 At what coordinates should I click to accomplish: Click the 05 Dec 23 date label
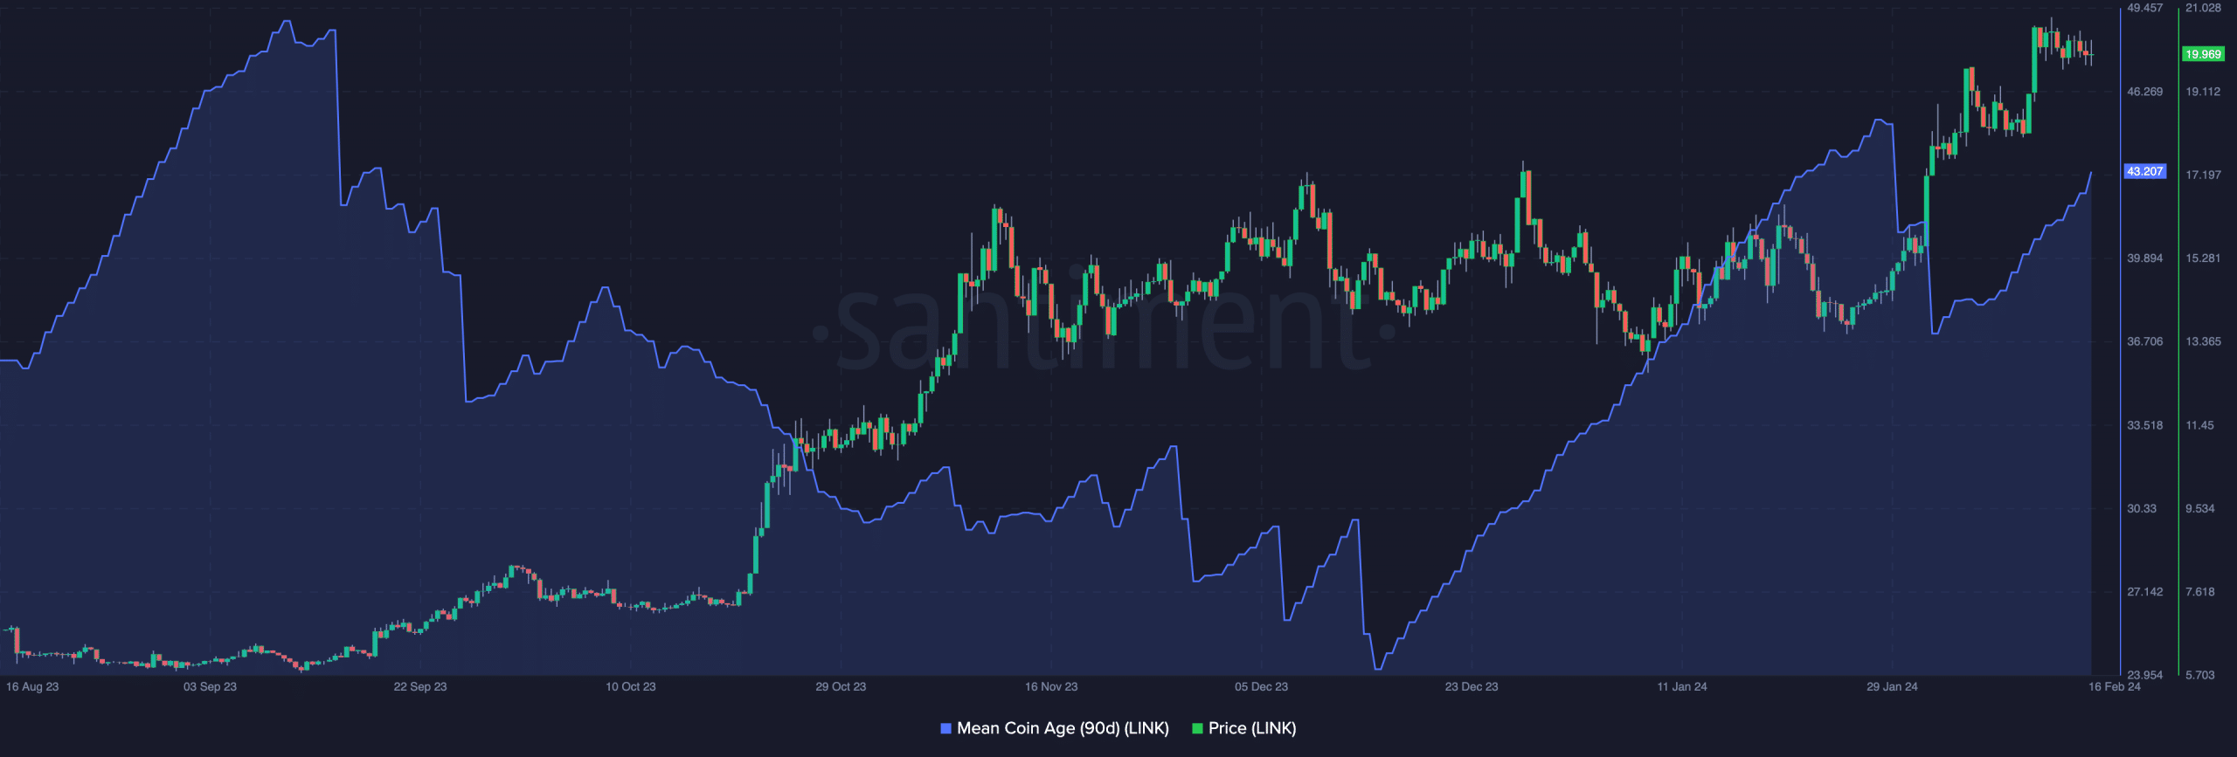point(1261,686)
